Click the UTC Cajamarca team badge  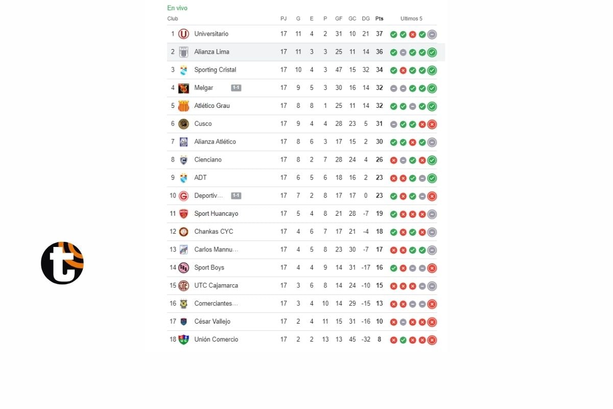[x=184, y=286]
